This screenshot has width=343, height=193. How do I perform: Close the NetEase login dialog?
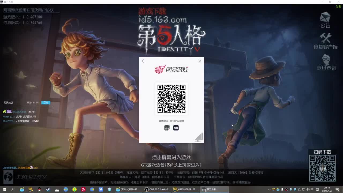[x=200, y=61]
